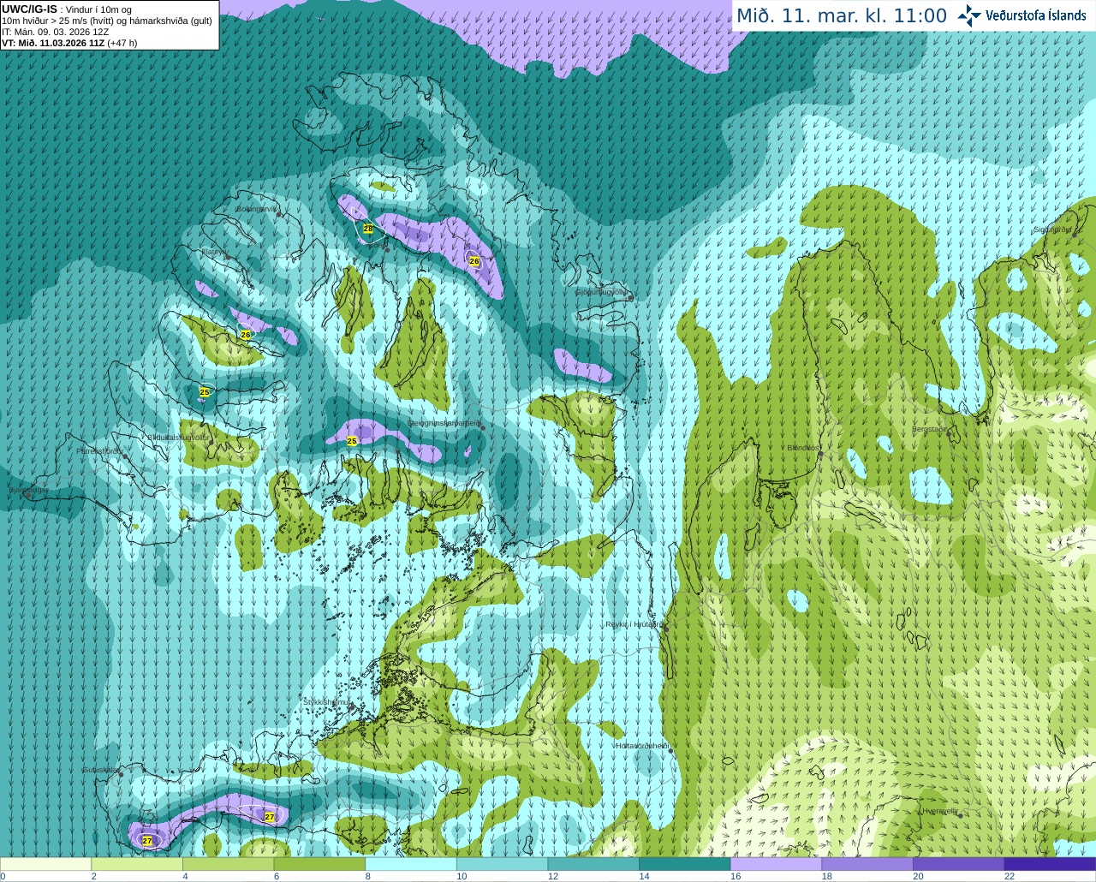Select the Stykkishólmur station label
This screenshot has height=882, width=1096.
click(327, 702)
